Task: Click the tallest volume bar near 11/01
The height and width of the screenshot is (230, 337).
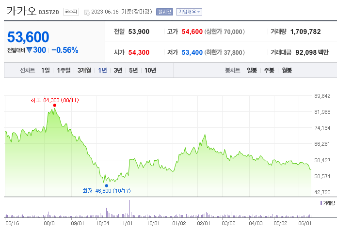Action: pos(129,209)
